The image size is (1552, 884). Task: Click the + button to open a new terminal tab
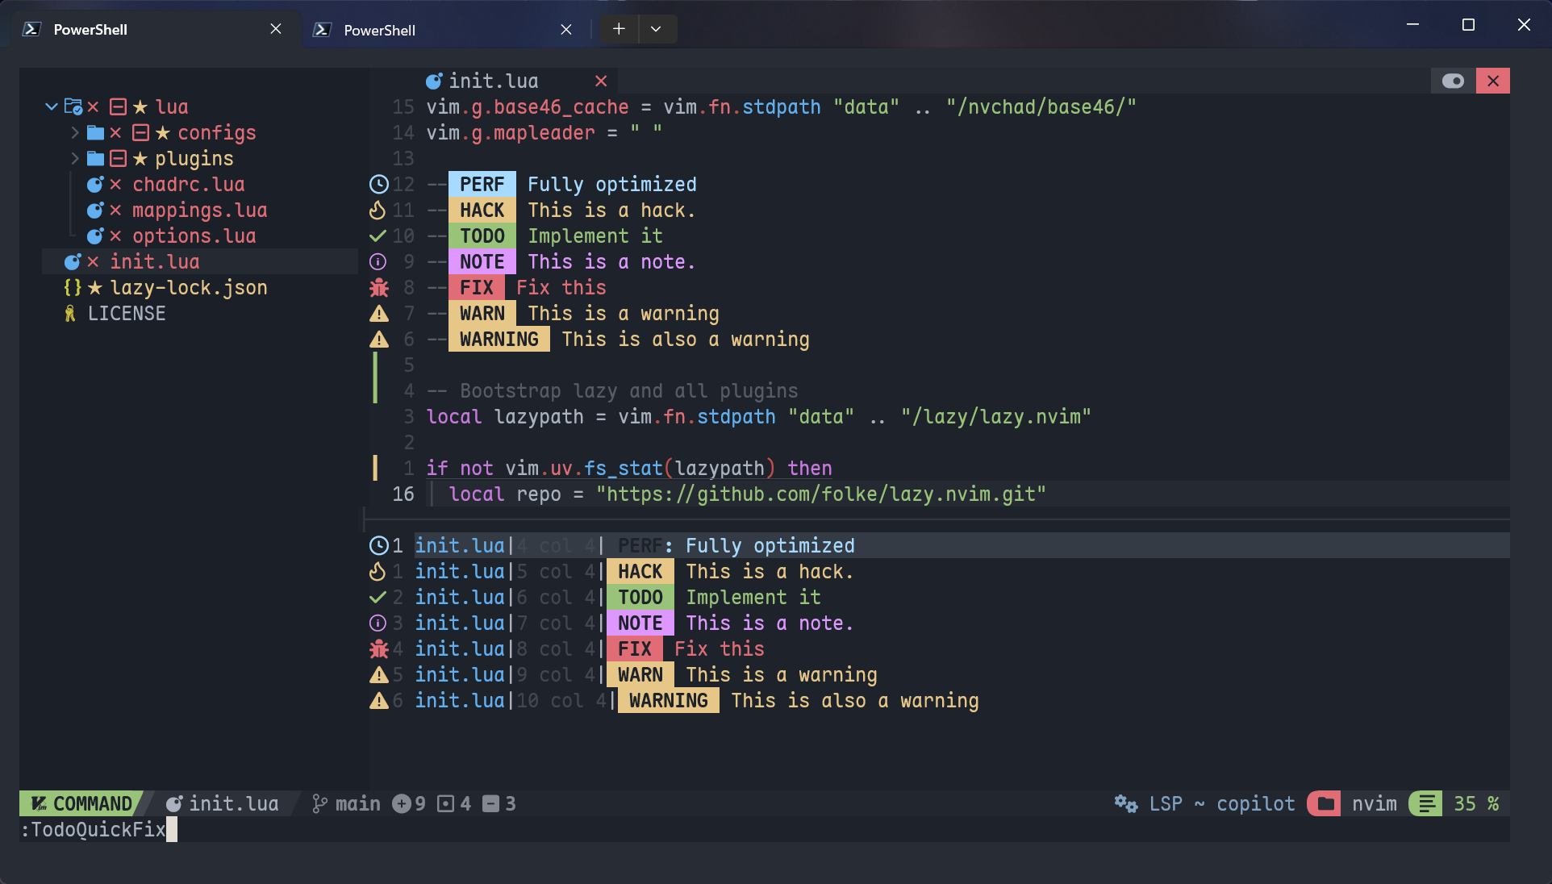618,28
